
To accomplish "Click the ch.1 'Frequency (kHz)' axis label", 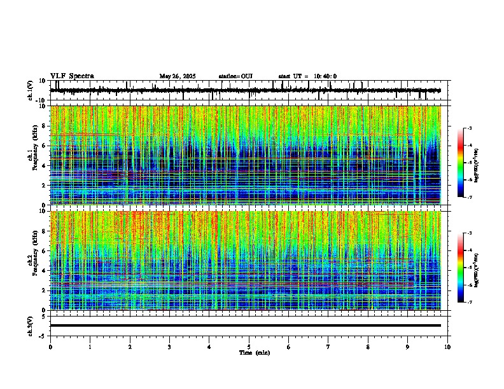I will [x=35, y=147].
